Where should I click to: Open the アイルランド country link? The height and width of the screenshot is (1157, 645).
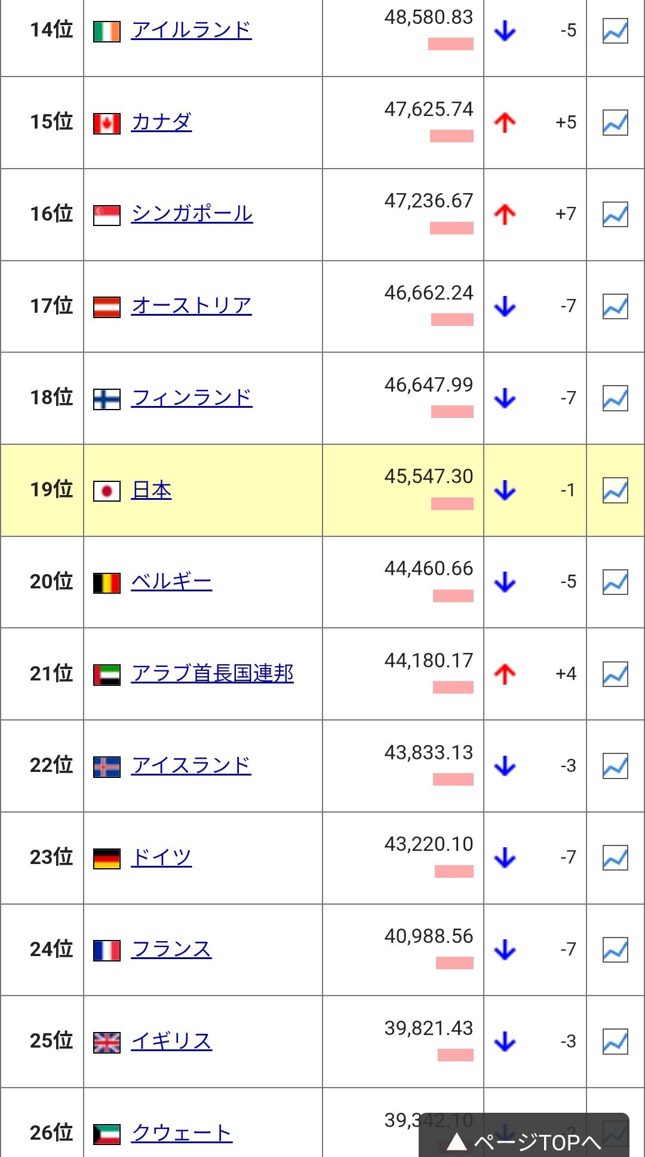coord(192,30)
